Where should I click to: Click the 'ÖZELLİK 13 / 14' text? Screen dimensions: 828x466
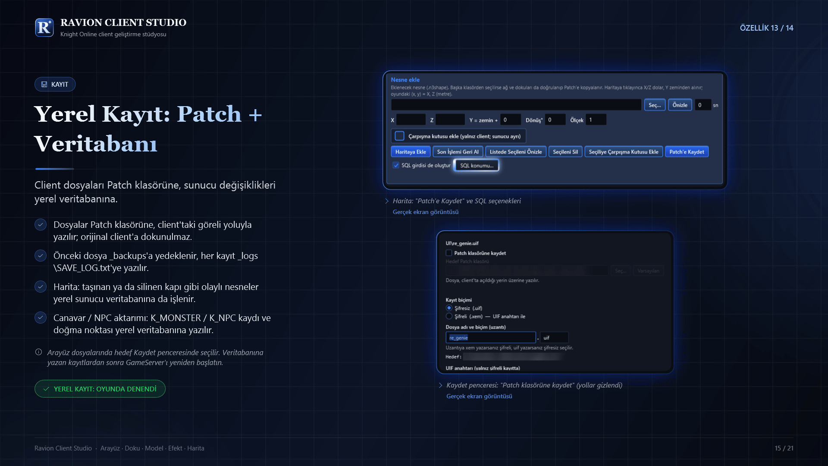point(766,28)
